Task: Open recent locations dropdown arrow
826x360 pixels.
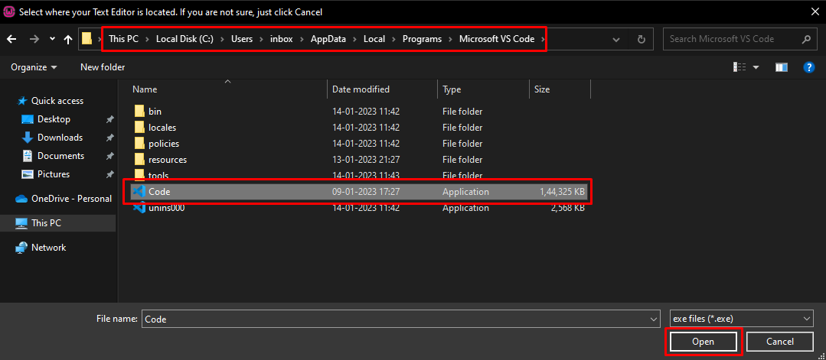Action: [51, 39]
